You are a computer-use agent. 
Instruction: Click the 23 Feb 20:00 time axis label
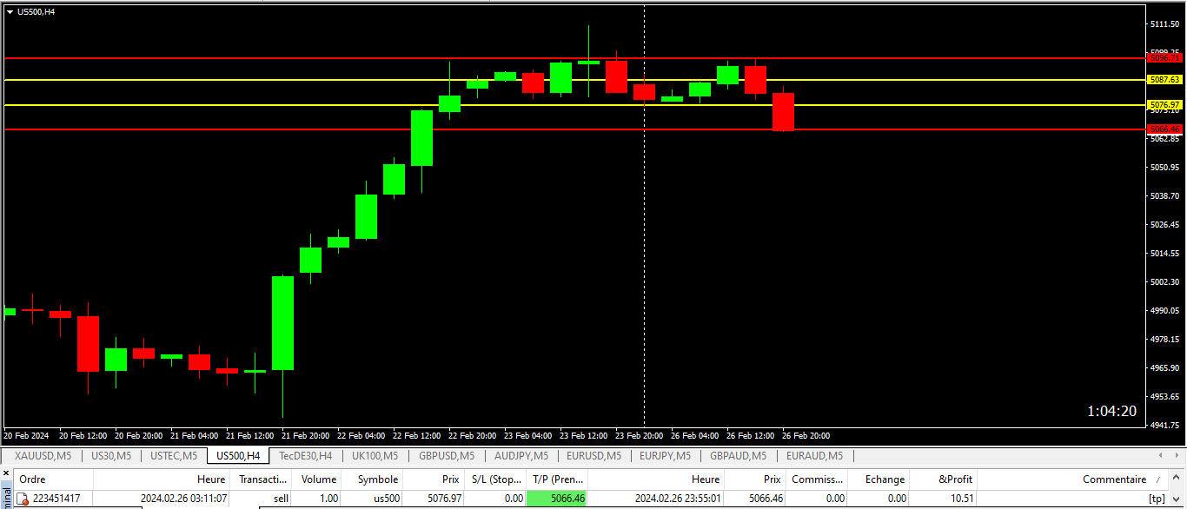point(639,435)
